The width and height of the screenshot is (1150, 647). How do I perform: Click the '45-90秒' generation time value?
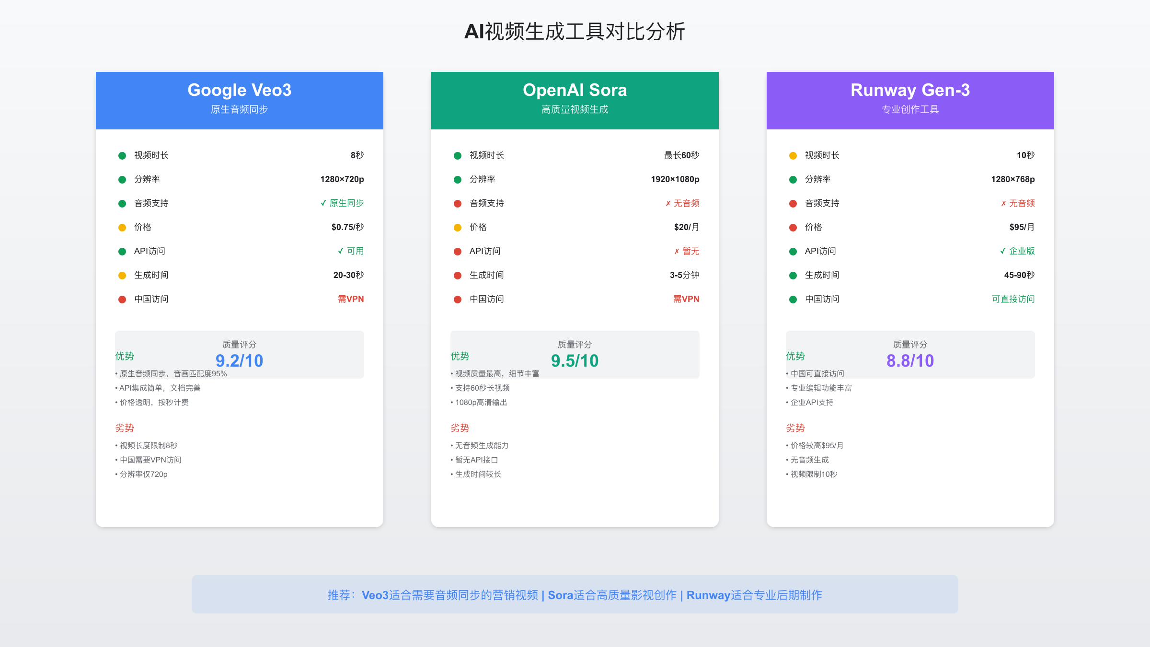[x=1020, y=275]
